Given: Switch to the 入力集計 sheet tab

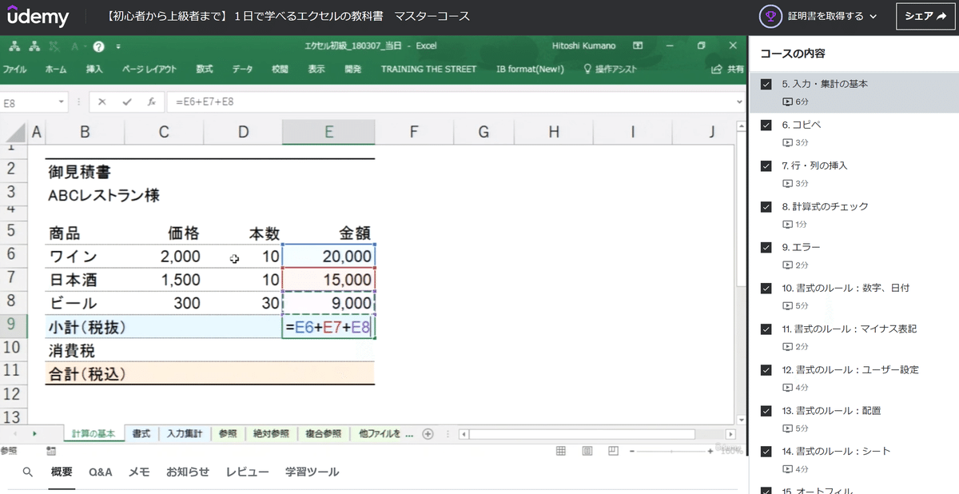Looking at the screenshot, I should (184, 434).
